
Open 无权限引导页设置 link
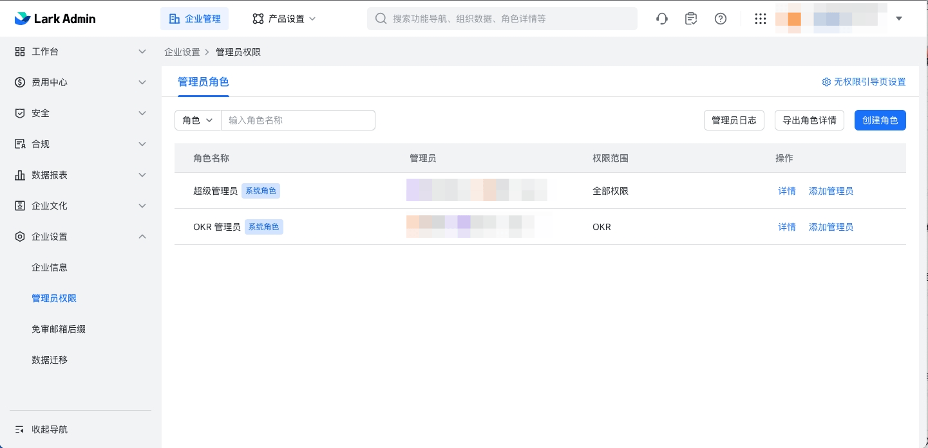pyautogui.click(x=864, y=82)
